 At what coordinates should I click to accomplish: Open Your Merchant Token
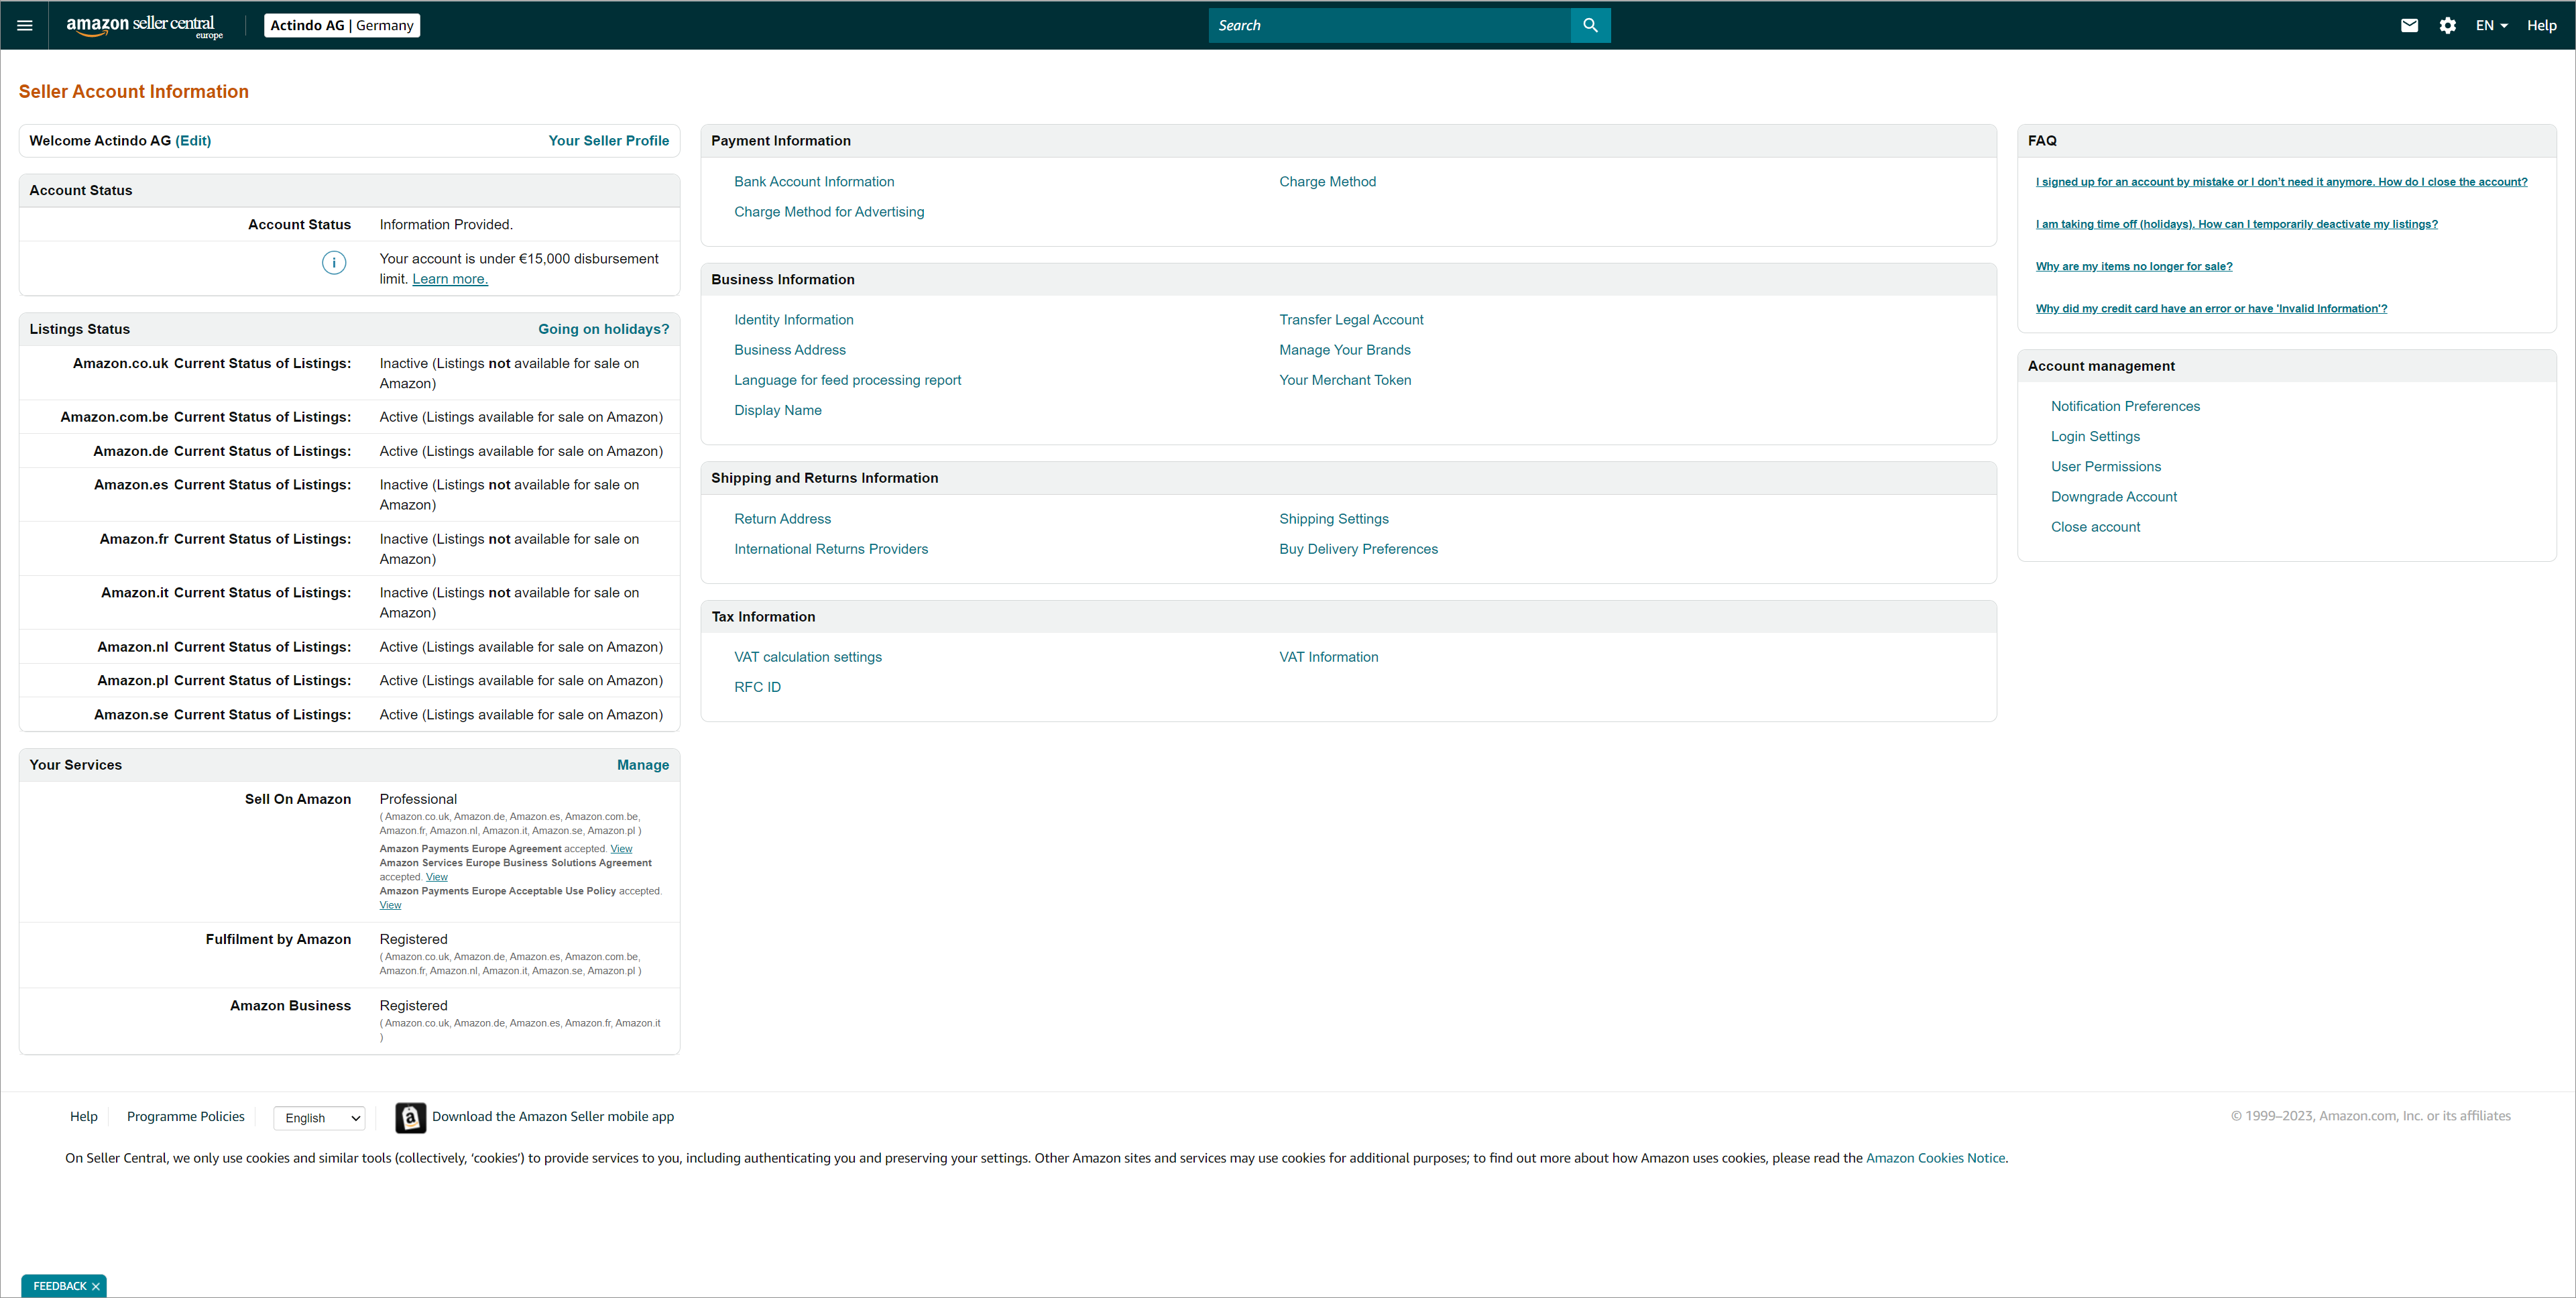tap(1345, 380)
